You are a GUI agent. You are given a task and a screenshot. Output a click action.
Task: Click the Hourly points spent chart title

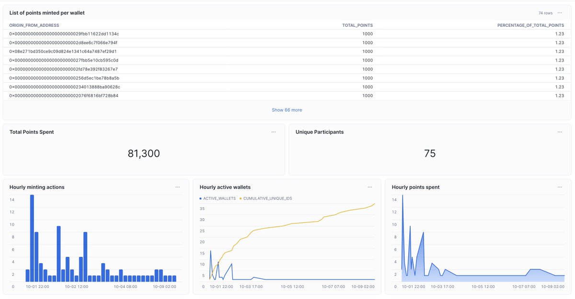click(x=415, y=187)
